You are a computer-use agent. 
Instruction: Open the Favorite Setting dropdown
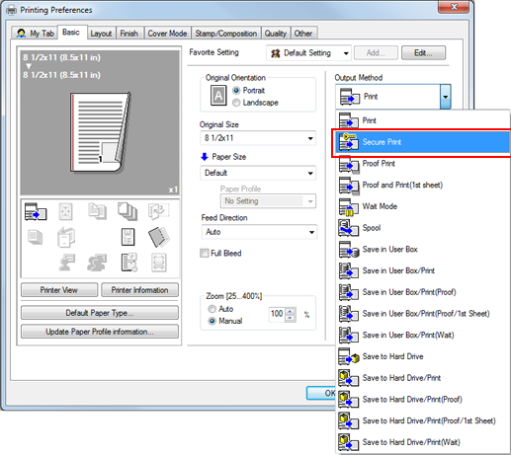308,53
